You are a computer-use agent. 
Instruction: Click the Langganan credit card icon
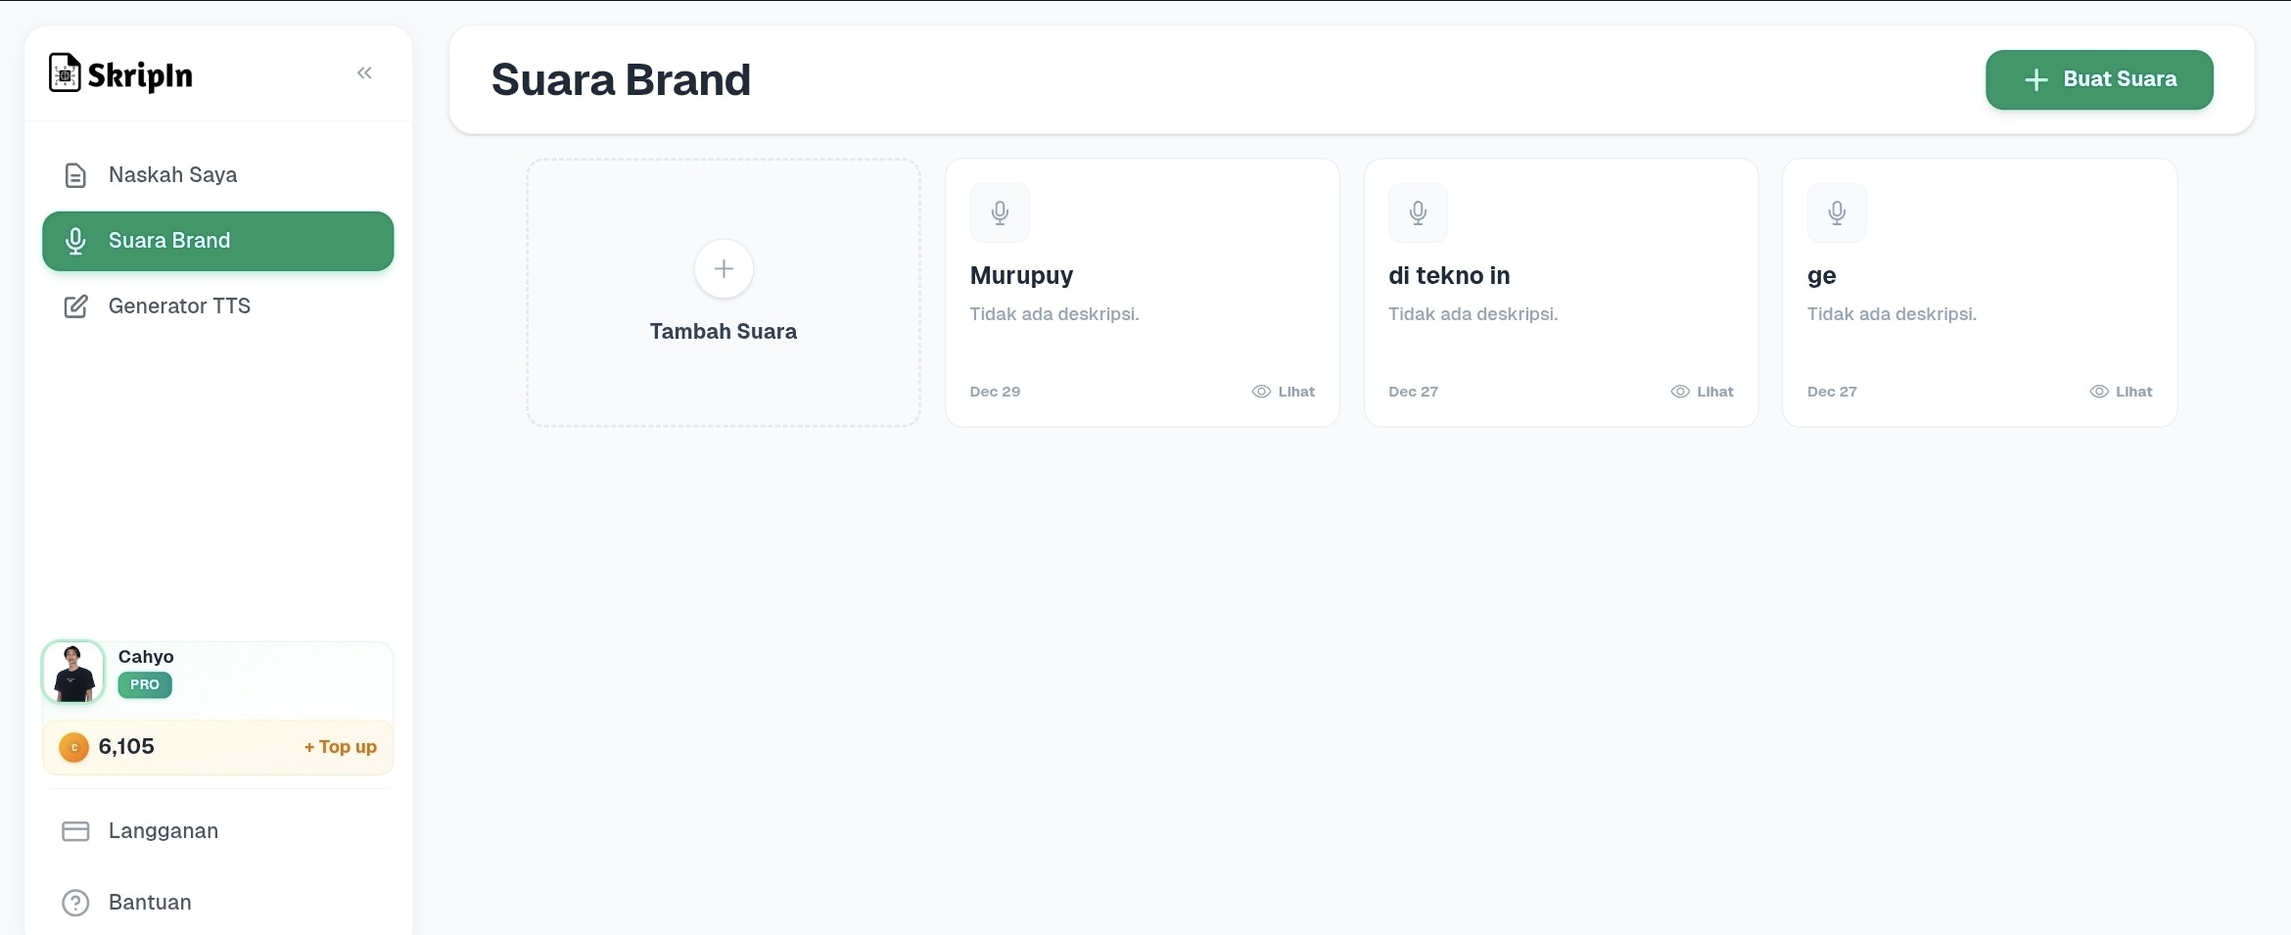tap(75, 830)
